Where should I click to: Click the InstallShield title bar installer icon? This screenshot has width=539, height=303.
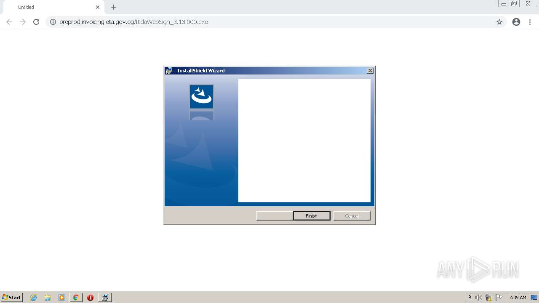(x=169, y=71)
